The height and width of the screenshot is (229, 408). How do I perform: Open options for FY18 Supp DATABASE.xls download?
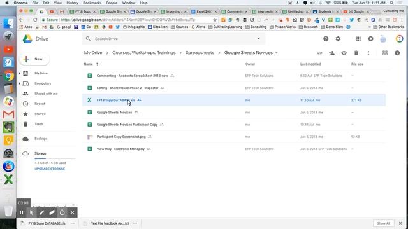[x=73, y=223]
